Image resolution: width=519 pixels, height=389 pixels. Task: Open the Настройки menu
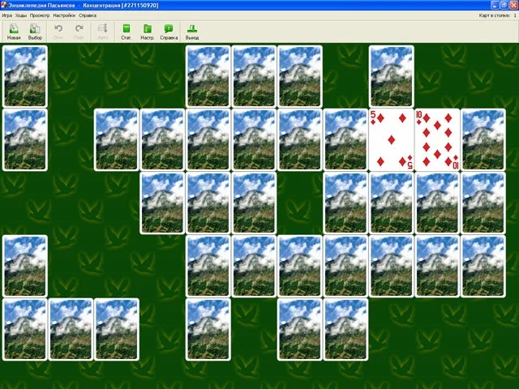pyautogui.click(x=64, y=15)
